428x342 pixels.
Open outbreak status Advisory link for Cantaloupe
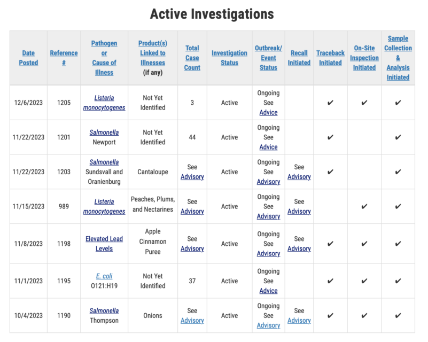(268, 182)
